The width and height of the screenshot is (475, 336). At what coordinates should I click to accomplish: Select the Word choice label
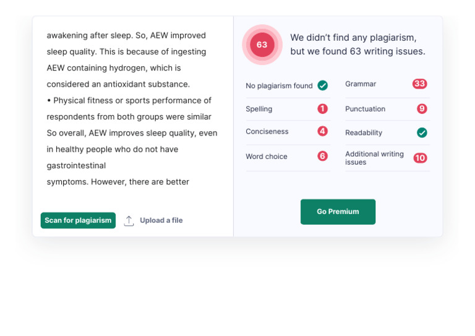pos(267,157)
